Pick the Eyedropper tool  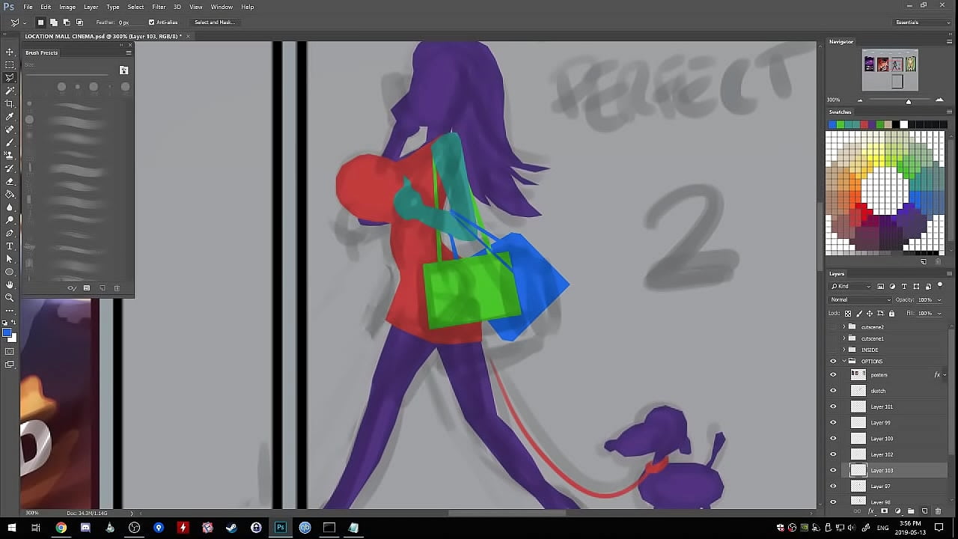tap(10, 117)
